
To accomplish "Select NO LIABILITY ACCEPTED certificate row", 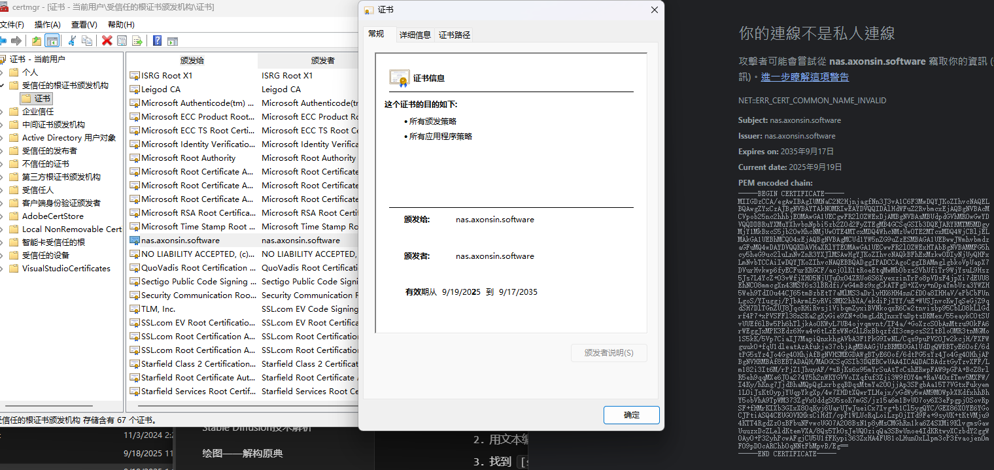I will (243, 254).
